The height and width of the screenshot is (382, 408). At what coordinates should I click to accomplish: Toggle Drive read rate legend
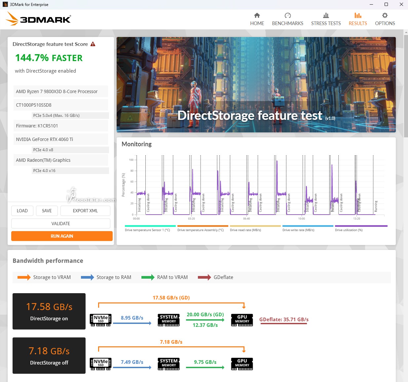tap(255, 228)
